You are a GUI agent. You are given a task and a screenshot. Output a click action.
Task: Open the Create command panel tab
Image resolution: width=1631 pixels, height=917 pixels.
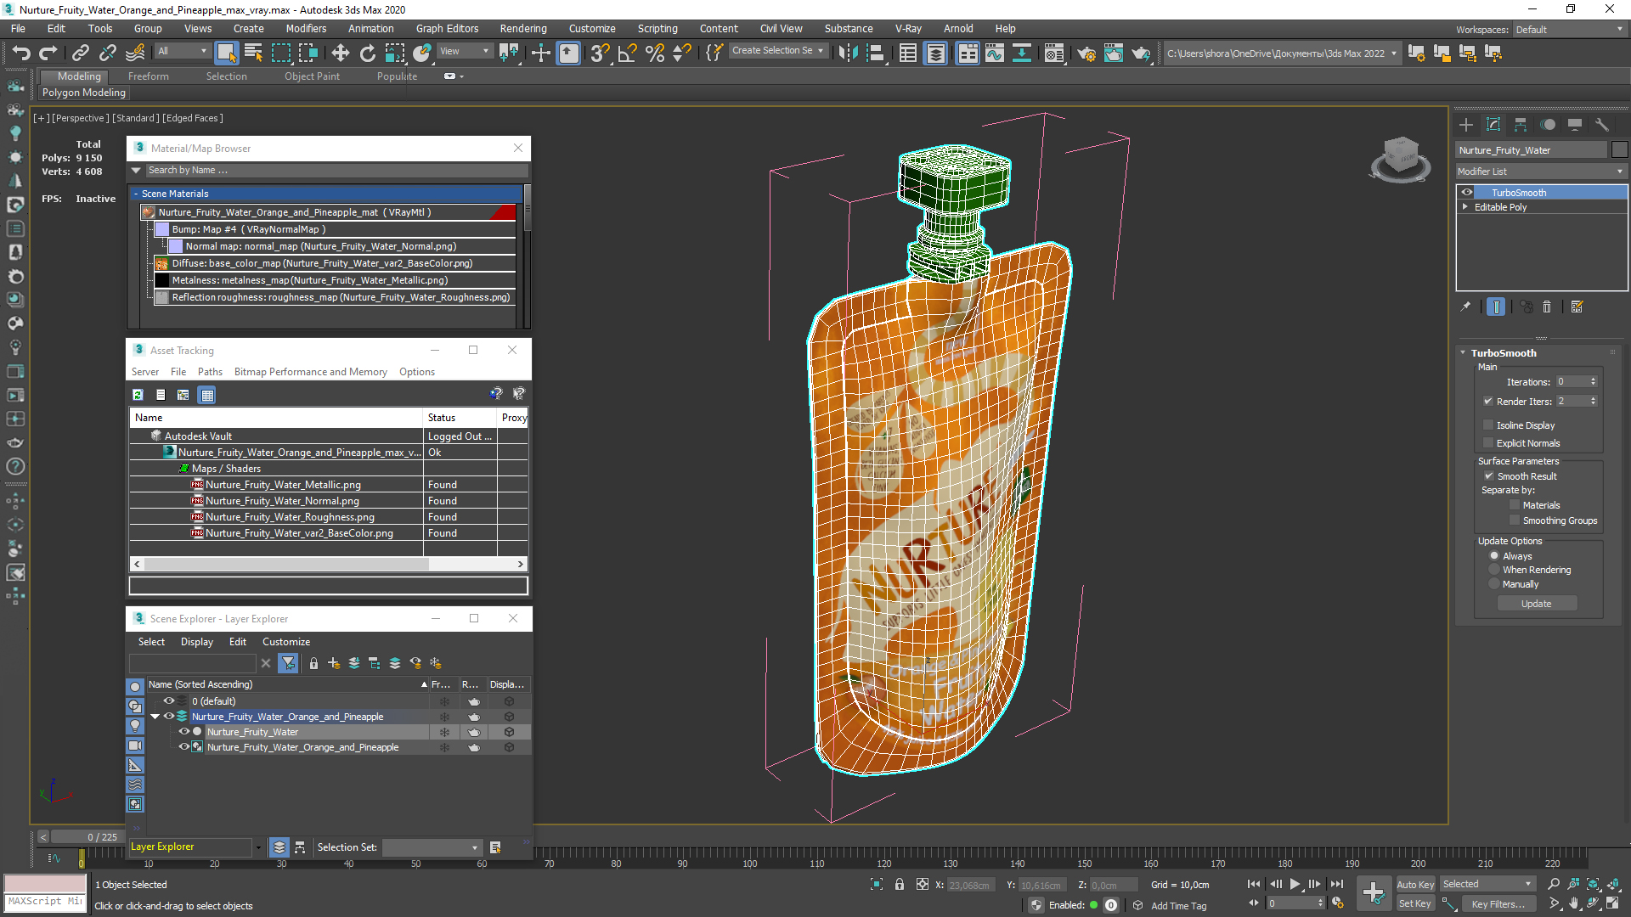point(1466,125)
